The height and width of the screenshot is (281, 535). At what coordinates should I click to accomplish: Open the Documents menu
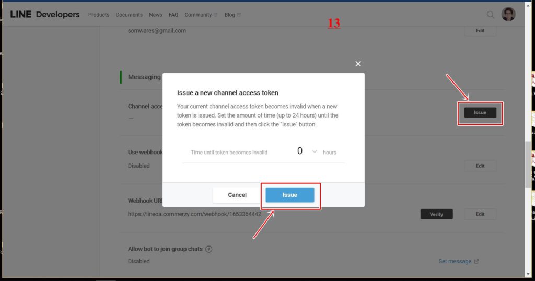[129, 15]
